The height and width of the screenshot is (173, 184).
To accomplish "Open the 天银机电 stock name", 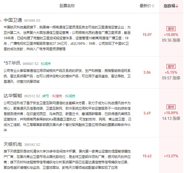I will (13, 144).
